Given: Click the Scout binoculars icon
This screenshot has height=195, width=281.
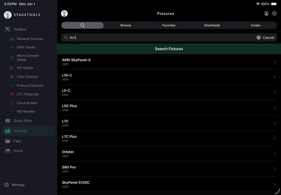Looking at the screenshot, I should tap(8, 151).
